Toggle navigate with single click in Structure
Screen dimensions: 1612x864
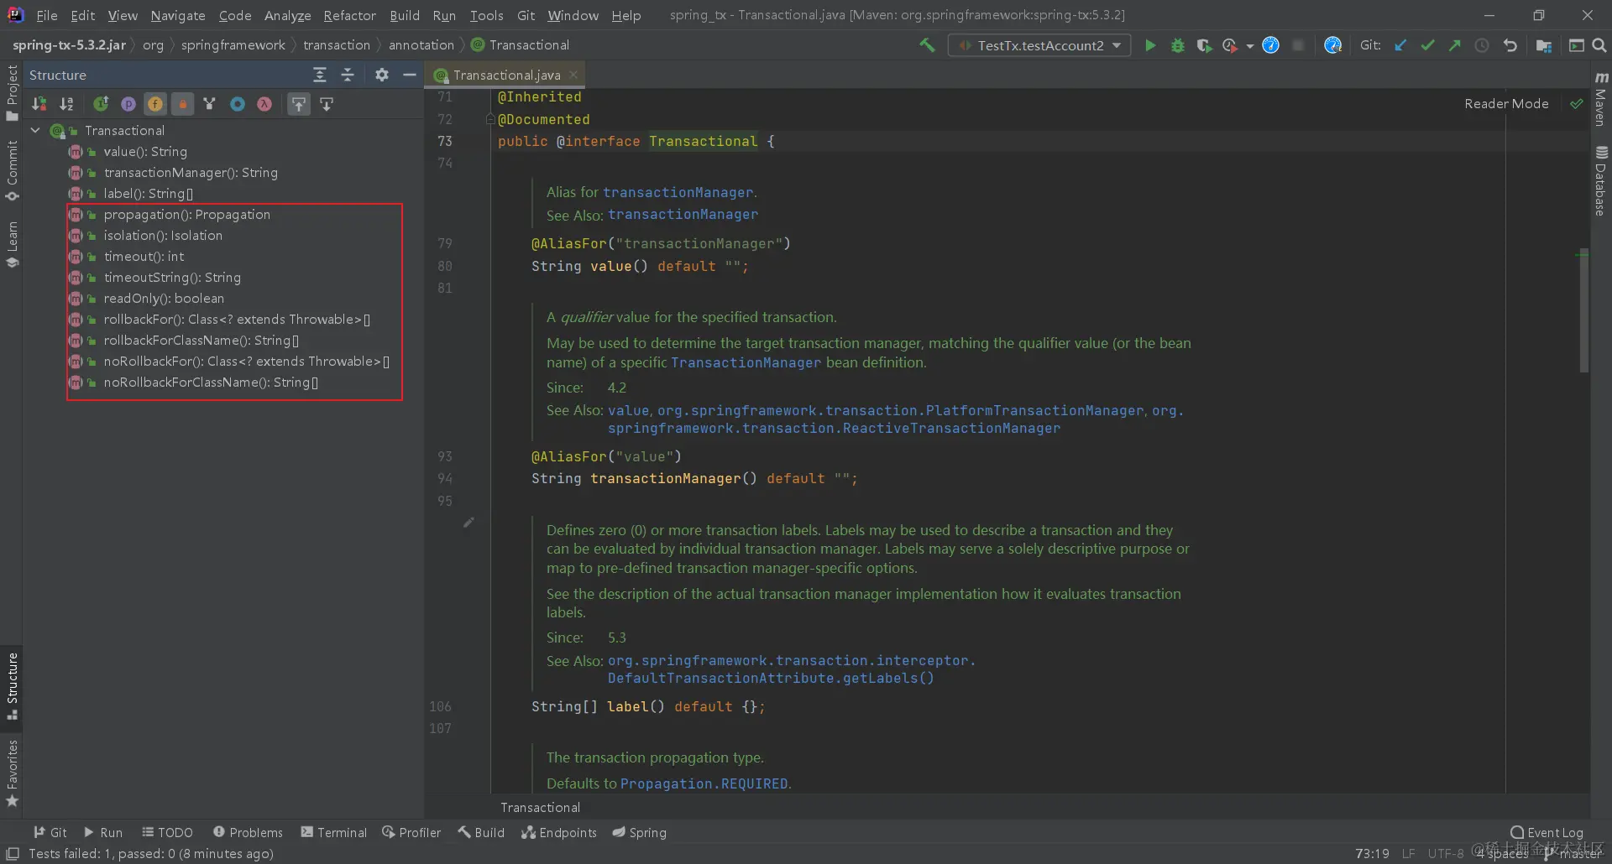pyautogui.click(x=299, y=104)
